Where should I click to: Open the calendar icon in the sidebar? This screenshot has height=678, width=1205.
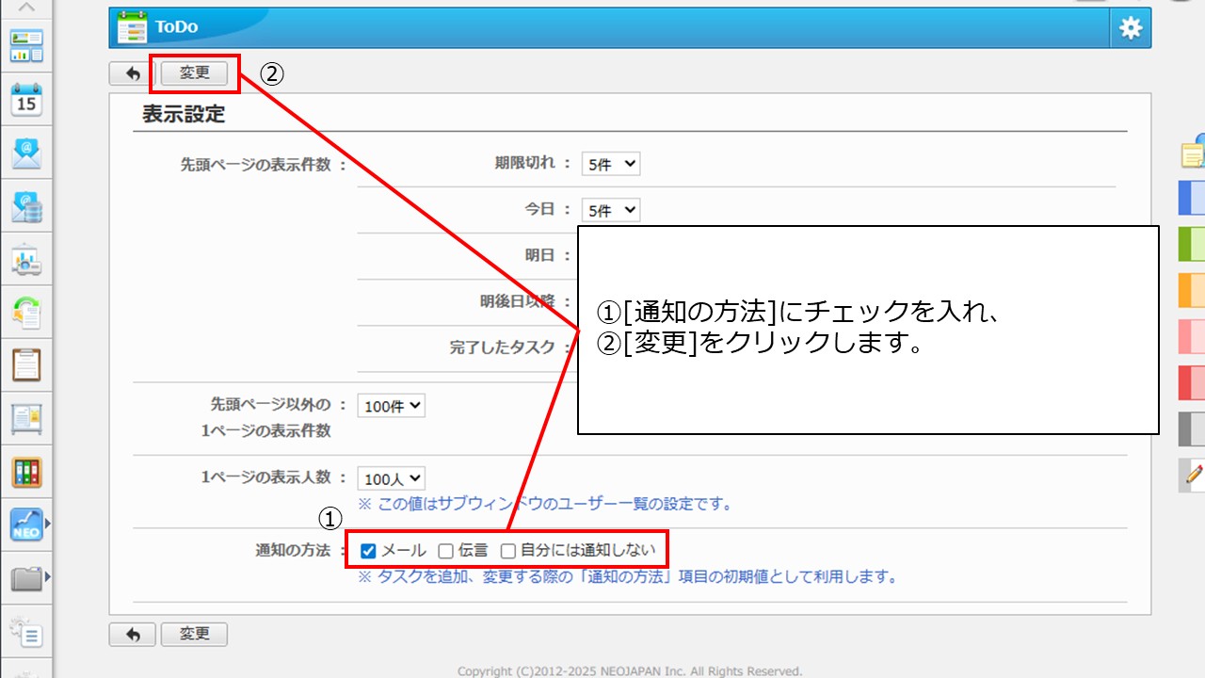coord(26,99)
